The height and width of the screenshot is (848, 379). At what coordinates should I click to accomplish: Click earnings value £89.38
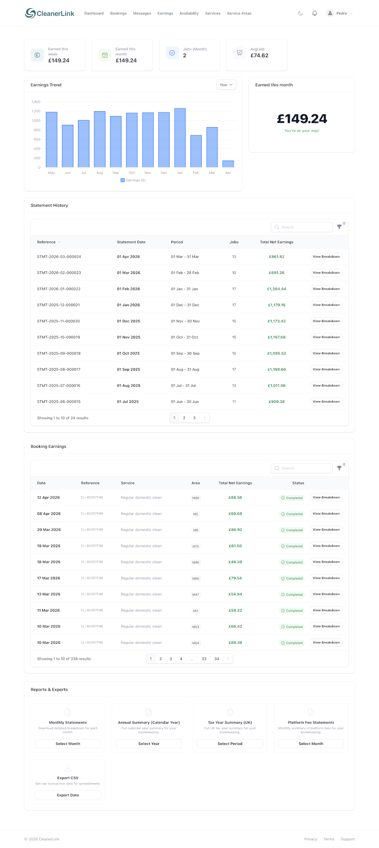[x=235, y=642]
